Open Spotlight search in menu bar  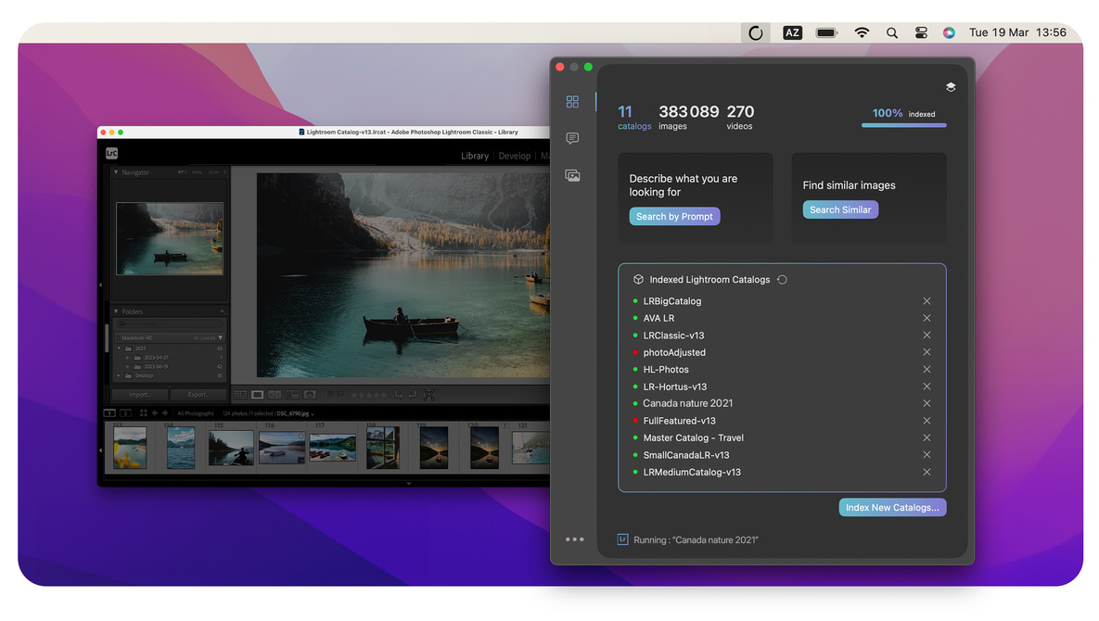891,33
